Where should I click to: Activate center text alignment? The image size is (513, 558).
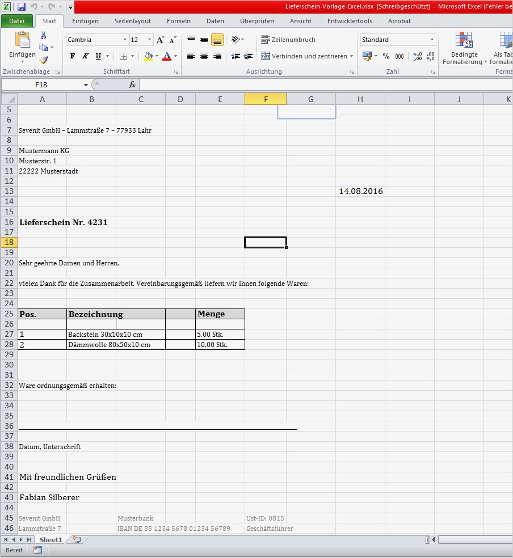point(203,57)
